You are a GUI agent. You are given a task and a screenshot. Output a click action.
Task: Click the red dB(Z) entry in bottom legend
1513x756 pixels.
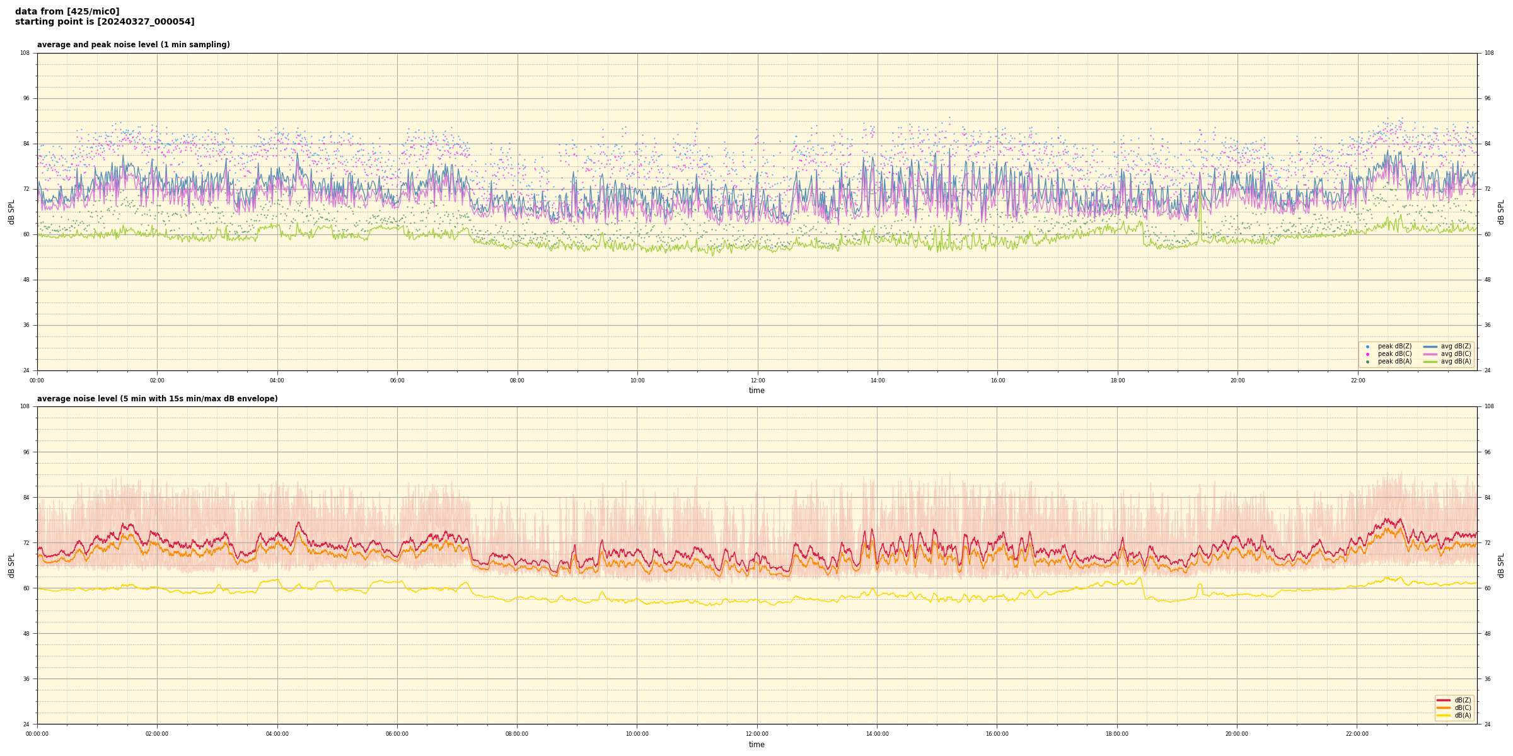pyautogui.click(x=1454, y=700)
